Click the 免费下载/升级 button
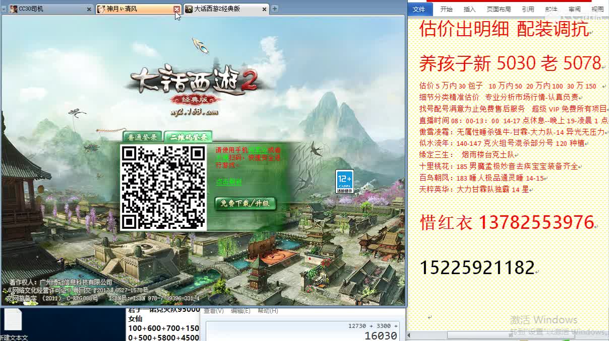609x341 pixels. click(246, 203)
